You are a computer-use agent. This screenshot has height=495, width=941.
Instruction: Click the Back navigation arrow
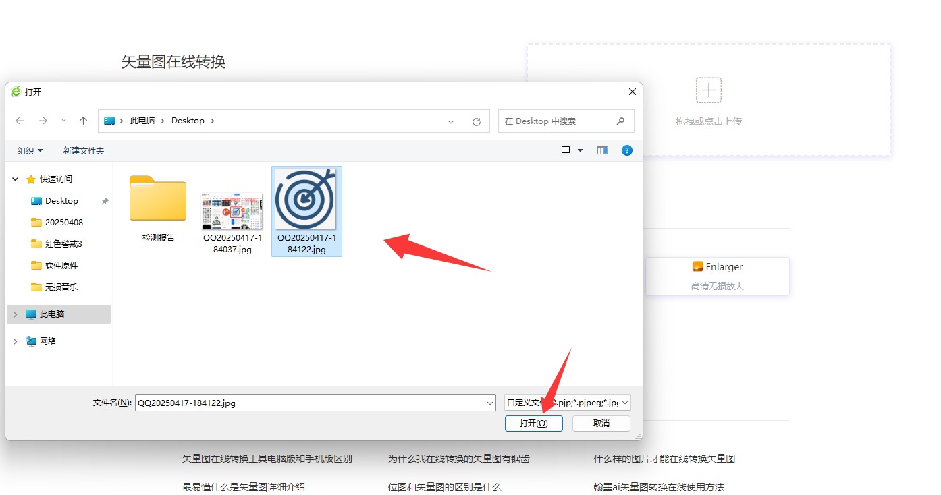20,121
